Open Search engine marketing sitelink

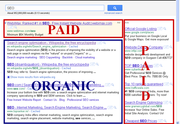click(x=22, y=57)
